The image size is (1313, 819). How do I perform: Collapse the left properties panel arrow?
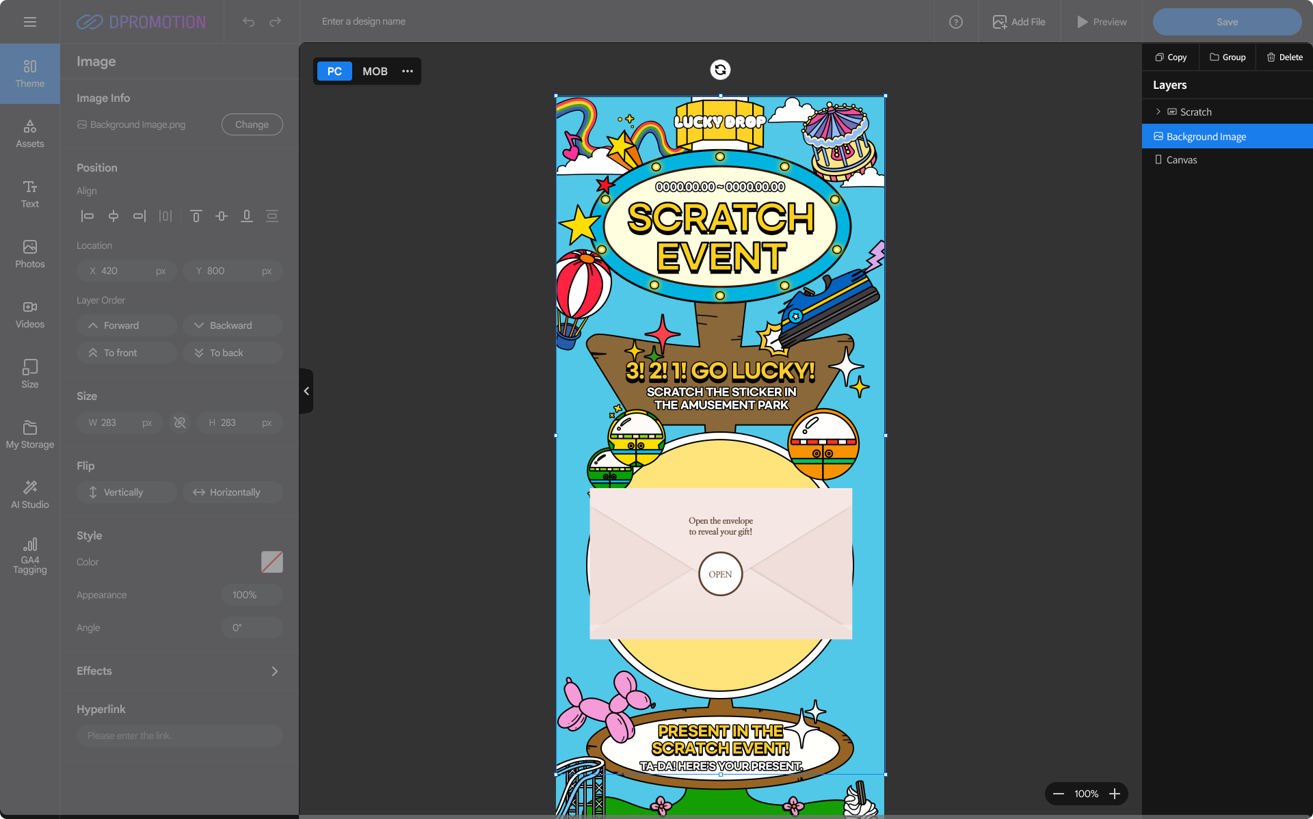pyautogui.click(x=306, y=391)
